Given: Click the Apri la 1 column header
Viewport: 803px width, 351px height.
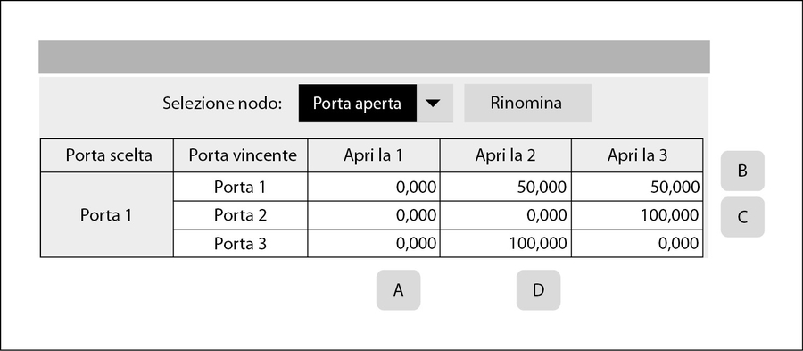Looking at the screenshot, I should coord(374,155).
